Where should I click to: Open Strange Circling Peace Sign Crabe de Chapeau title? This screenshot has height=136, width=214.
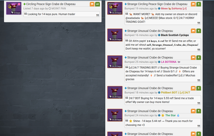pos(157,4)
